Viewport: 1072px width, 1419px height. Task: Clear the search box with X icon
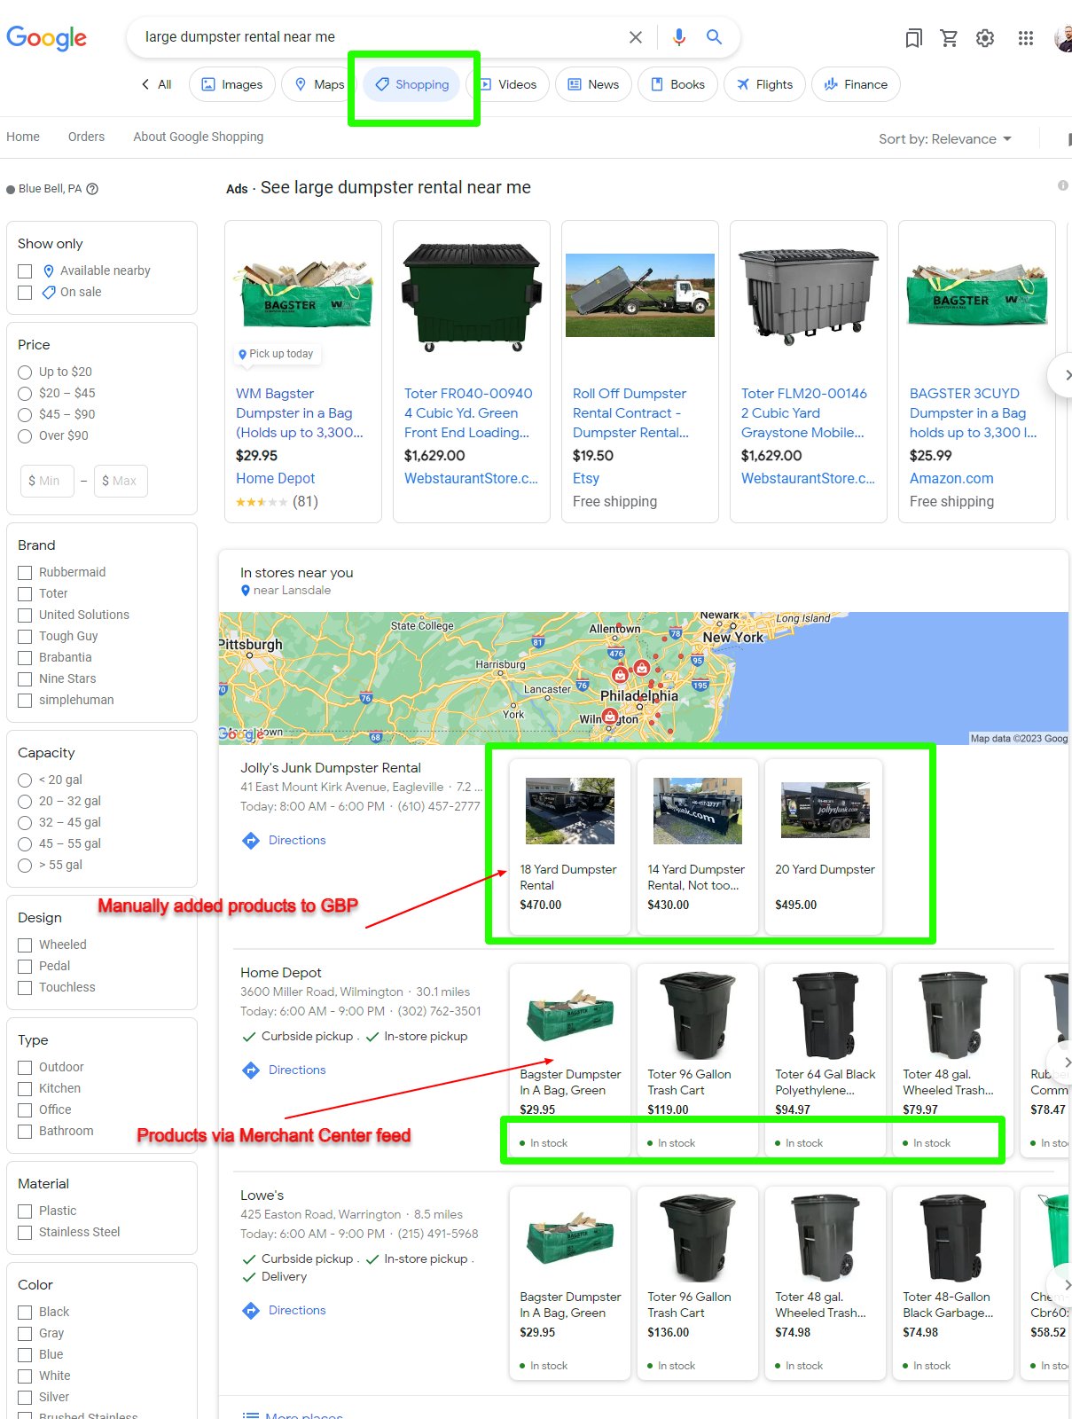coord(636,36)
